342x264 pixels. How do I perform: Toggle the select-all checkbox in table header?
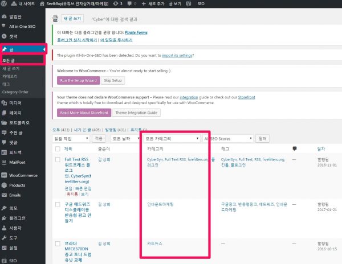[58, 149]
